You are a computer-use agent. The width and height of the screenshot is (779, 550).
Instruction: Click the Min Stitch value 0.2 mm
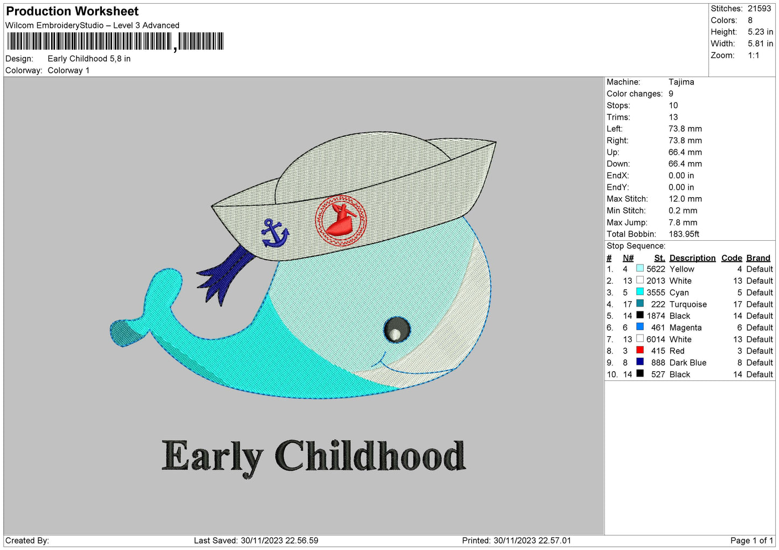click(683, 211)
